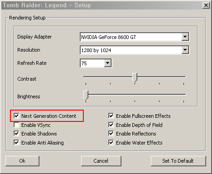Viewport: 212px width, 174px height.
Task: Click the Contrast slider thumb
Action: pyautogui.click(x=135, y=77)
